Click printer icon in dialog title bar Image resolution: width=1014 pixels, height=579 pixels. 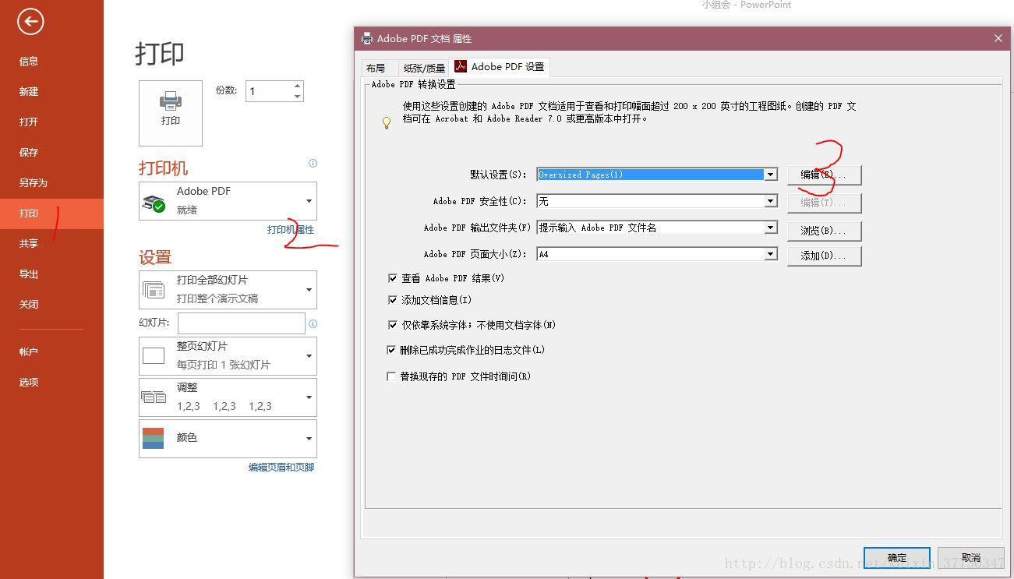click(x=367, y=38)
